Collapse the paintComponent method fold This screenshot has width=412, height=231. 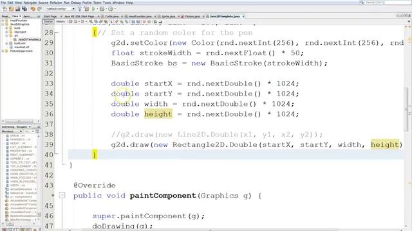click(x=62, y=195)
